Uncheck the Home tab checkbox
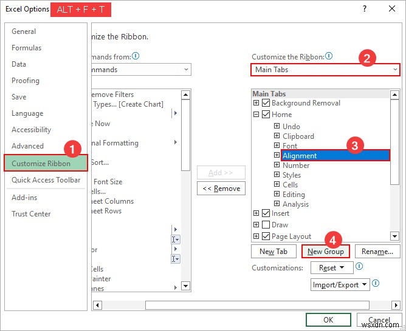The width and height of the screenshot is (406, 331). [266, 114]
